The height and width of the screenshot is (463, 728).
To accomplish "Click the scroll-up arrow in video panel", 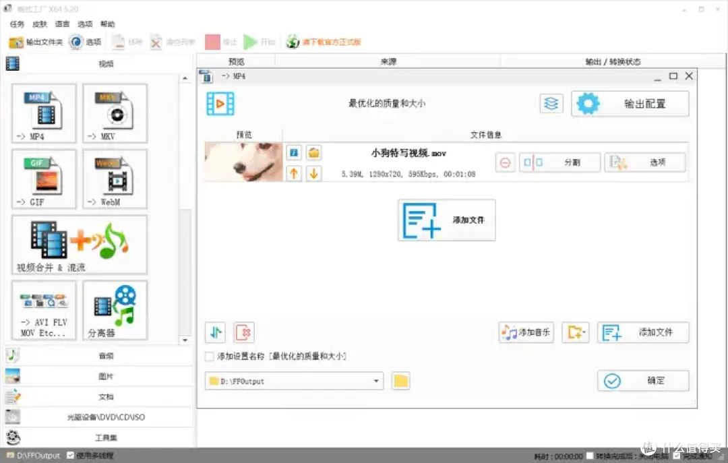I will pos(185,78).
